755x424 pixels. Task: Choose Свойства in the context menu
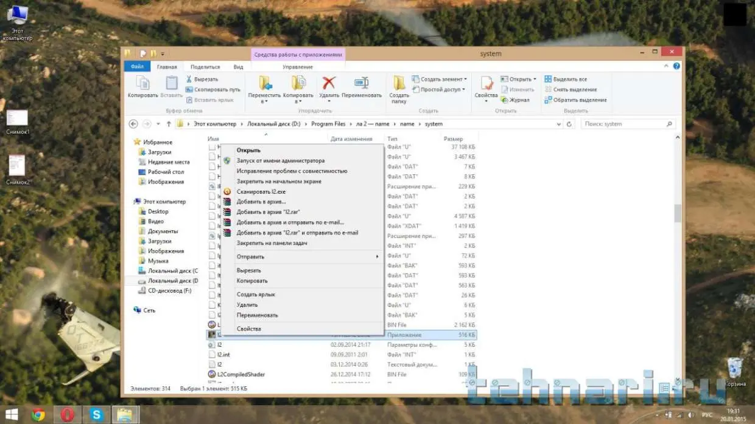point(303,329)
